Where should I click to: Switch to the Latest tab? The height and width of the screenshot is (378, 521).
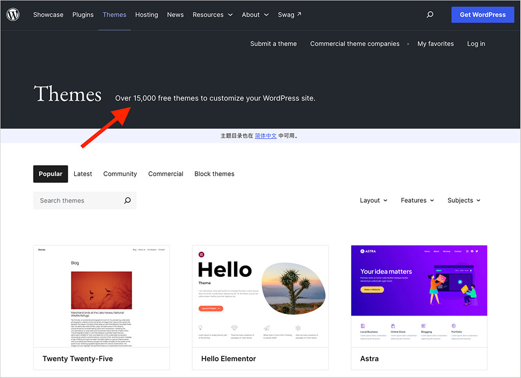[x=83, y=174]
